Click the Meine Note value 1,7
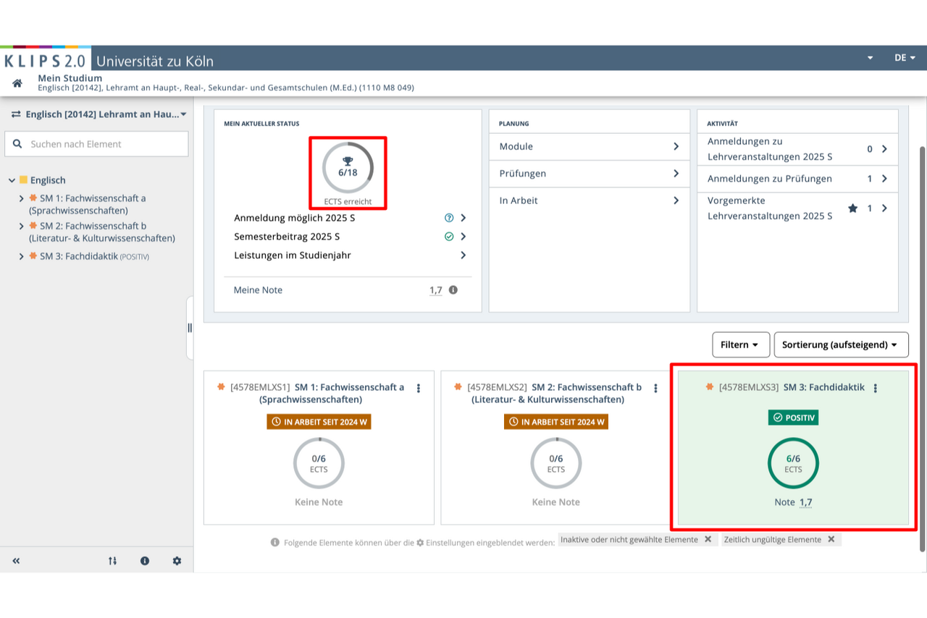 (435, 290)
